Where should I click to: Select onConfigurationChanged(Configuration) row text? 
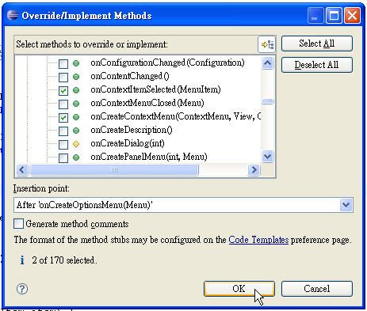[167, 63]
